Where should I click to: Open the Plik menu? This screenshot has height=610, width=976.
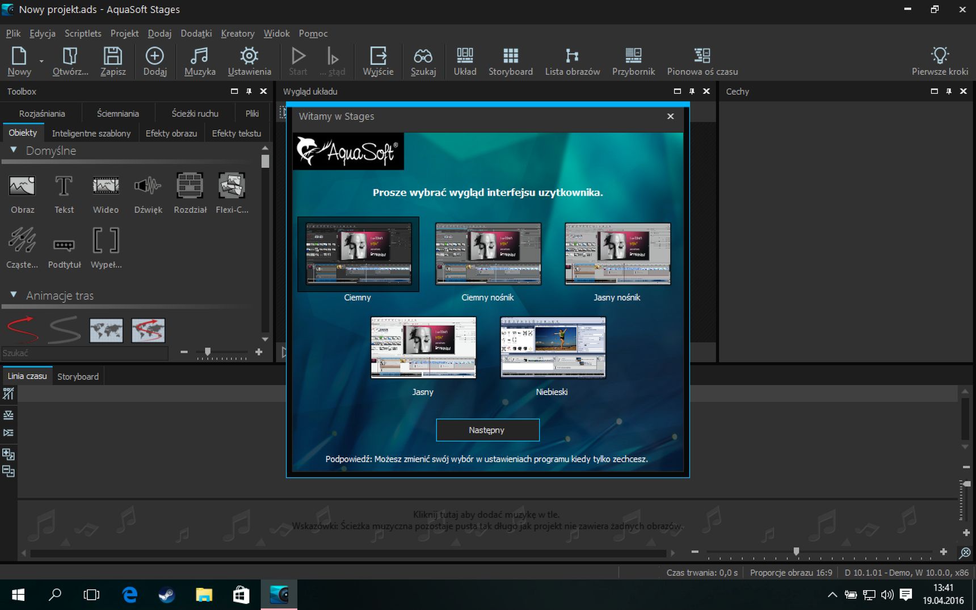pyautogui.click(x=13, y=33)
